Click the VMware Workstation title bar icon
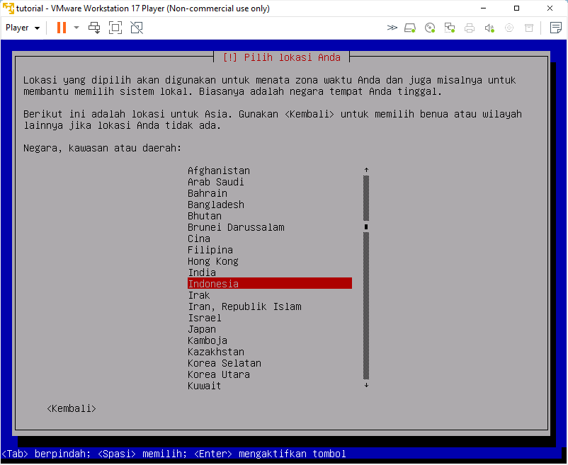Screen dimensions: 568x465 pyautogui.click(x=8, y=8)
